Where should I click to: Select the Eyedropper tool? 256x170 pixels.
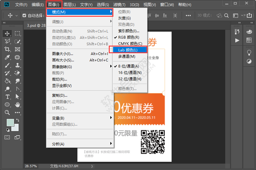(7, 57)
